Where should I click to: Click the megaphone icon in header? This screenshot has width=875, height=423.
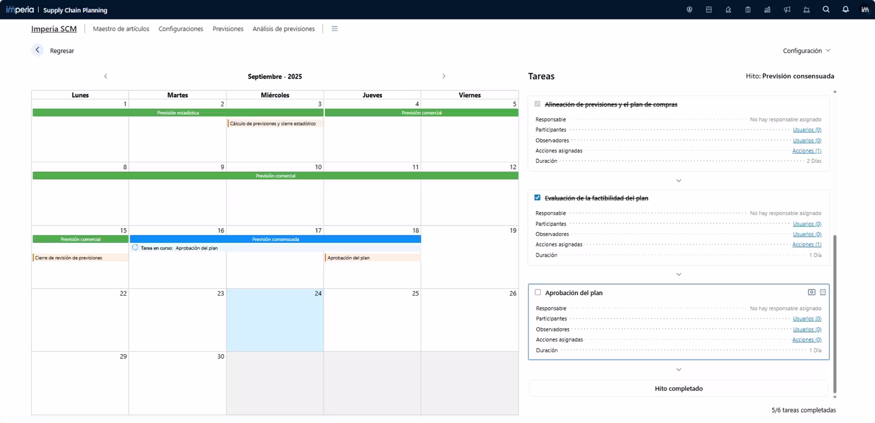(787, 10)
